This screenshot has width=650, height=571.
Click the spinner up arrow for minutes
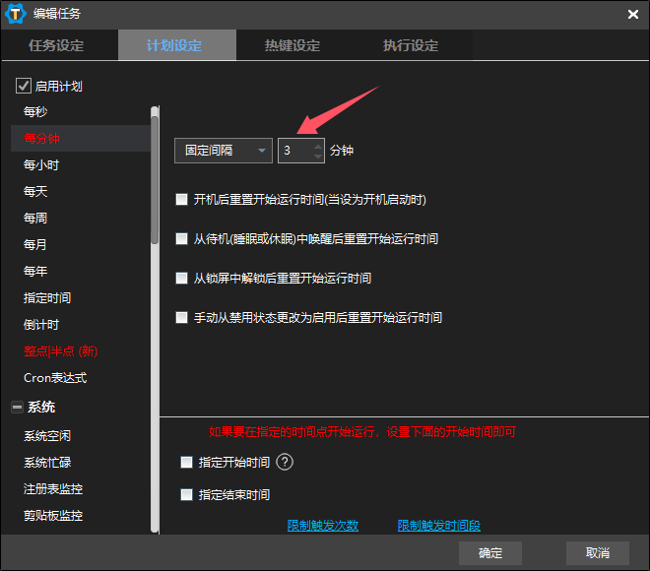click(x=317, y=146)
